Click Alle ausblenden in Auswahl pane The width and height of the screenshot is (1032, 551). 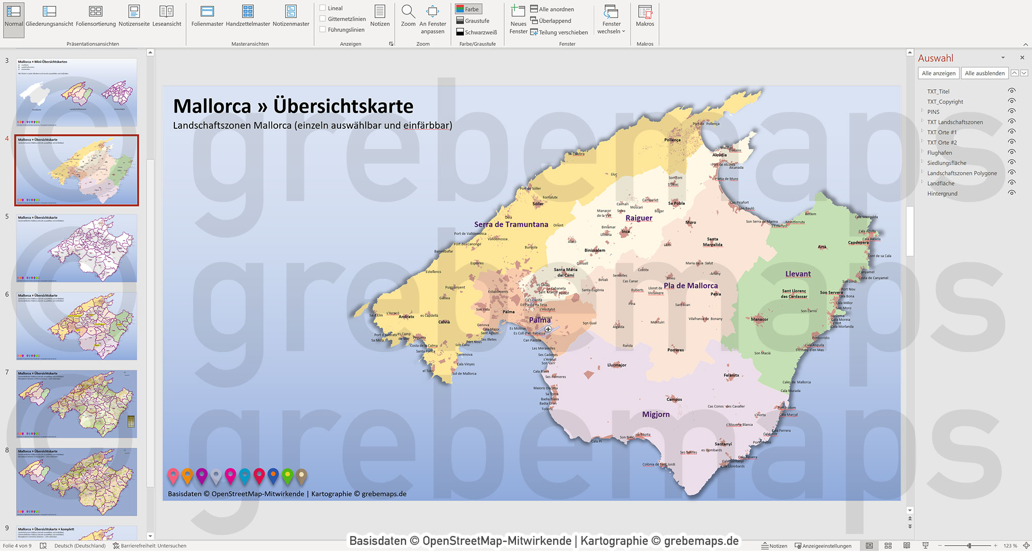point(985,73)
